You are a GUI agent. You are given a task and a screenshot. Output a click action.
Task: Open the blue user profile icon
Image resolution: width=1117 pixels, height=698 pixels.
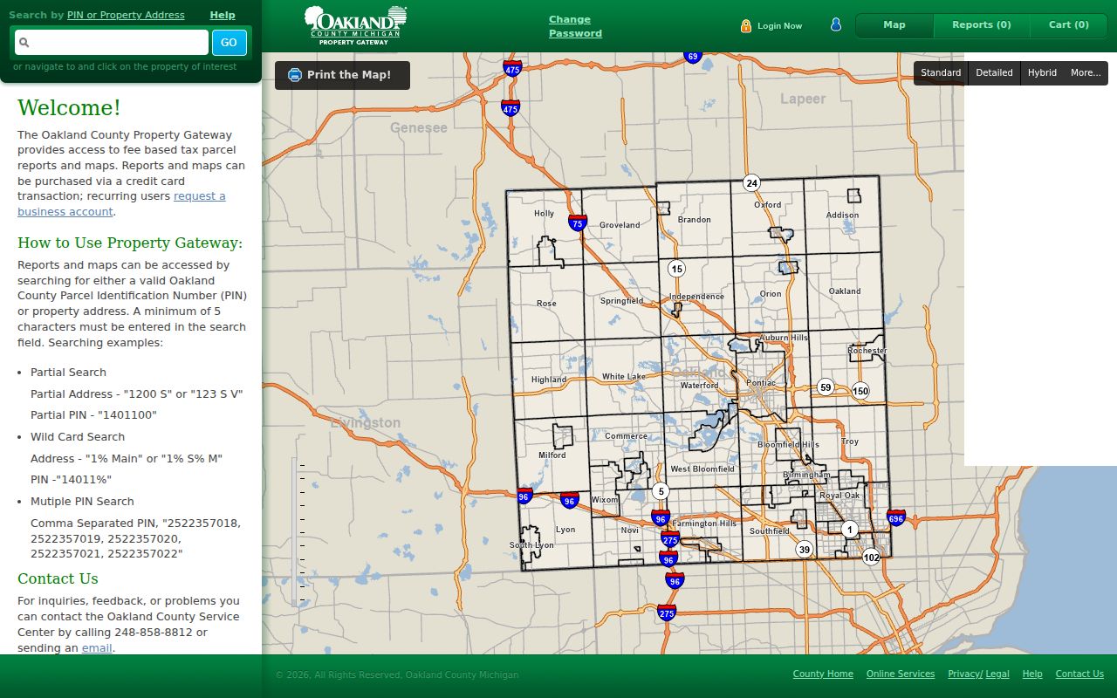point(836,24)
